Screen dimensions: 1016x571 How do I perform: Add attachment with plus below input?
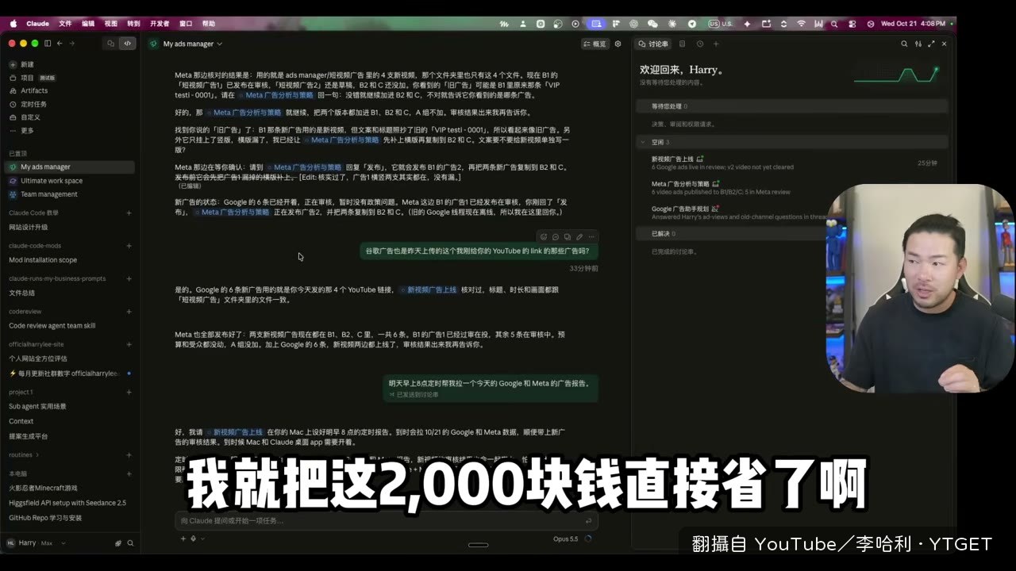point(182,538)
